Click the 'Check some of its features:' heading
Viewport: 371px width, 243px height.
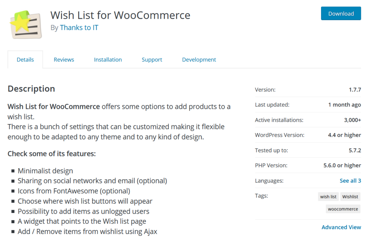pos(51,154)
